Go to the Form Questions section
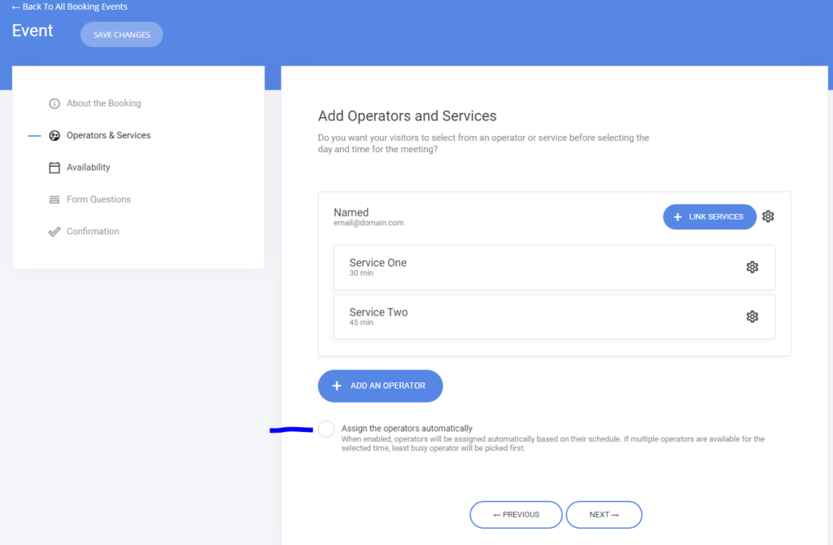Viewport: 833px width, 545px height. click(98, 199)
